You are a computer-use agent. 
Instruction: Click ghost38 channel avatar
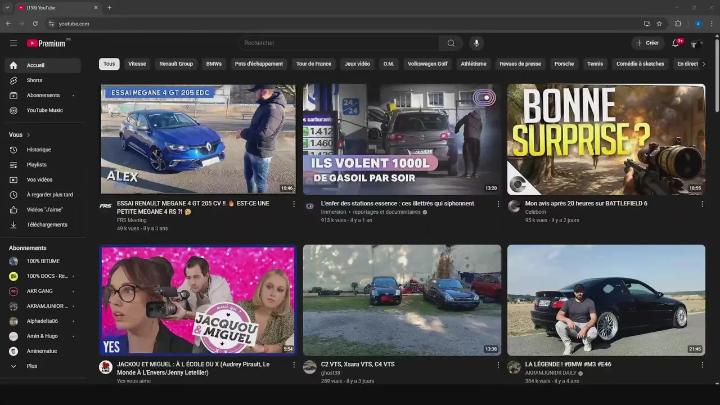tap(310, 367)
